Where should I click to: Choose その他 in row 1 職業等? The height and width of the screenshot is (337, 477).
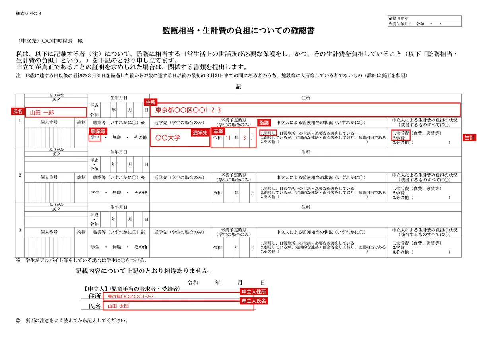pyautogui.click(x=140, y=138)
